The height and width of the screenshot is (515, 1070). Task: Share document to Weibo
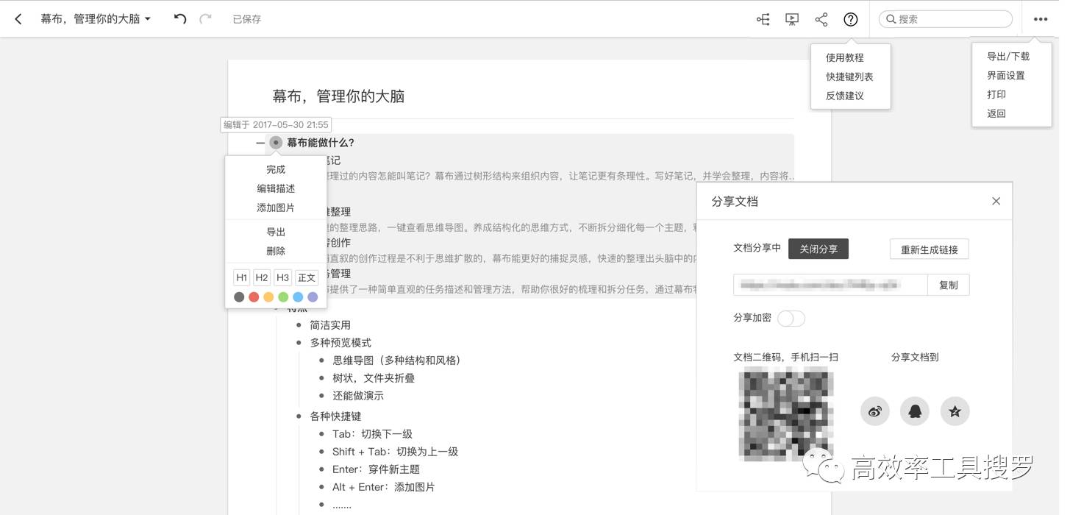pyautogui.click(x=875, y=411)
